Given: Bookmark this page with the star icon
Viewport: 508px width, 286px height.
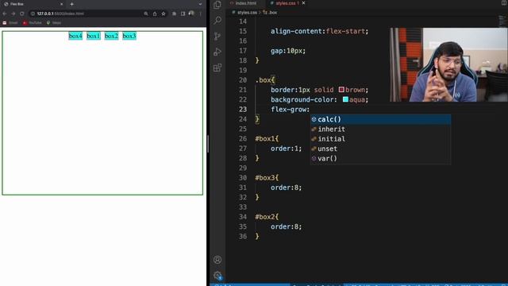Looking at the screenshot, I should pos(164,14).
